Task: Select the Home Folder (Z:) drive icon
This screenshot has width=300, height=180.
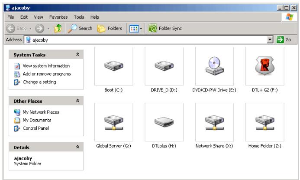Action: pos(265,122)
